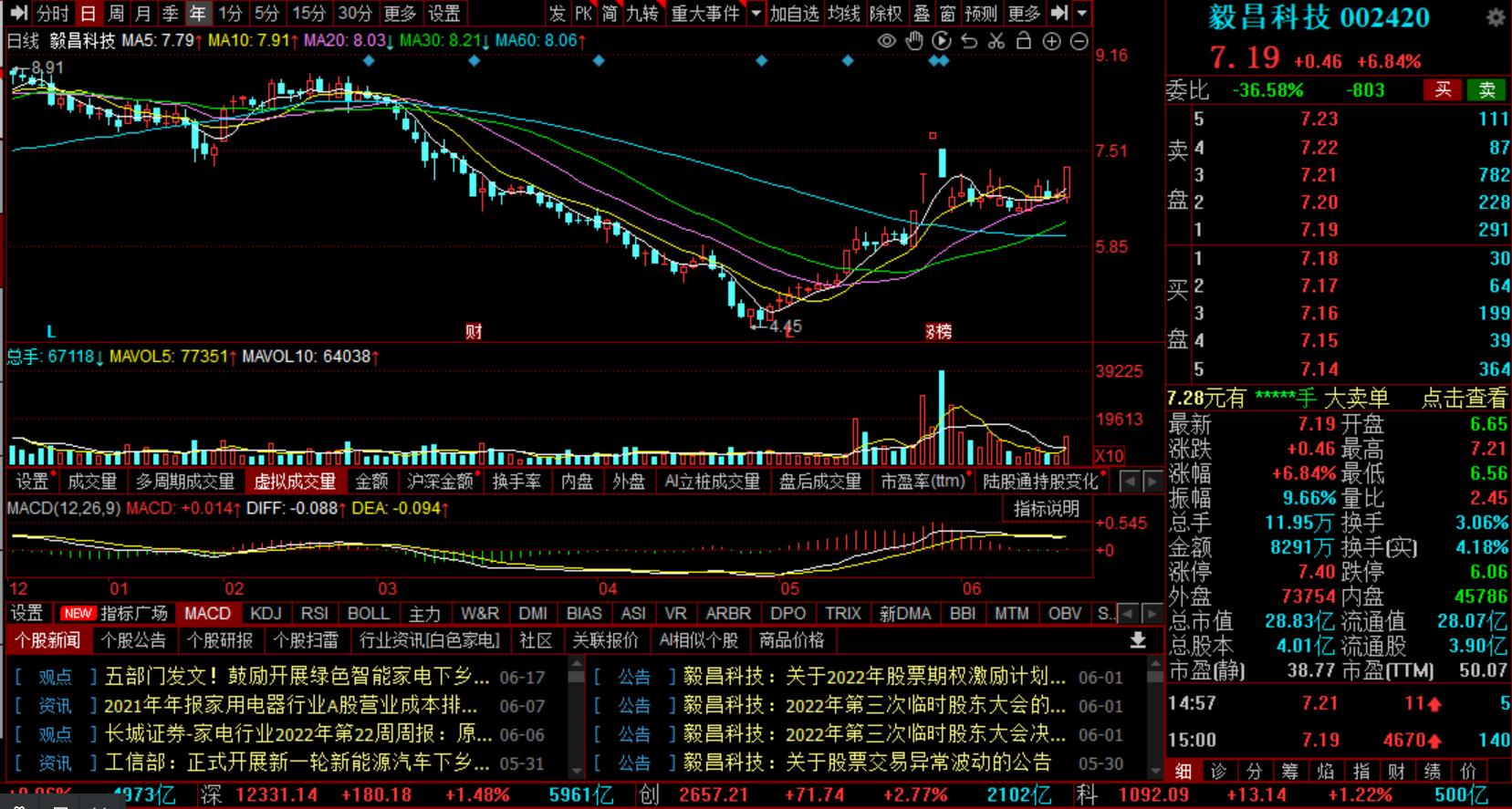Click the red 买 buy button
Viewport: 1512px width, 809px height.
tap(1443, 89)
